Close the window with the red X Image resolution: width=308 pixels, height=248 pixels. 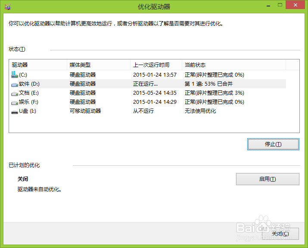click(x=295, y=5)
